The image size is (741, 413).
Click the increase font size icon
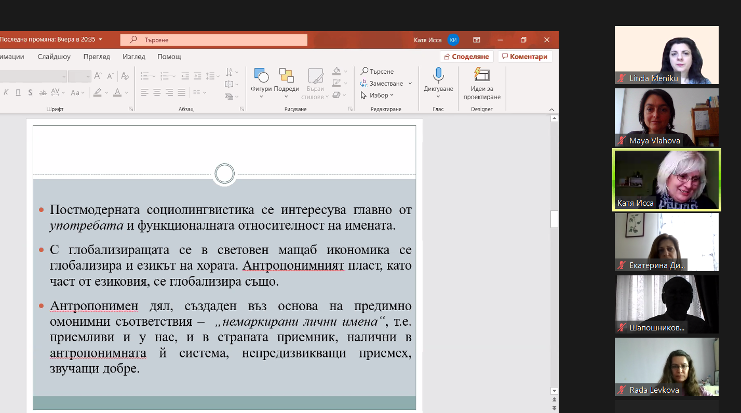(98, 76)
